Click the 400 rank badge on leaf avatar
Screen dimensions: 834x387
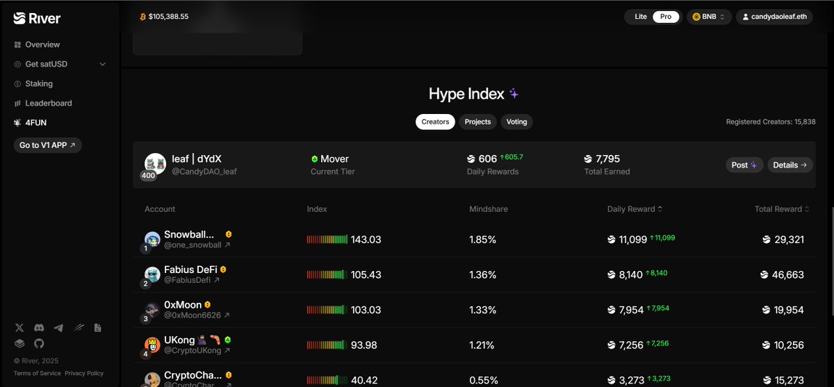148,175
